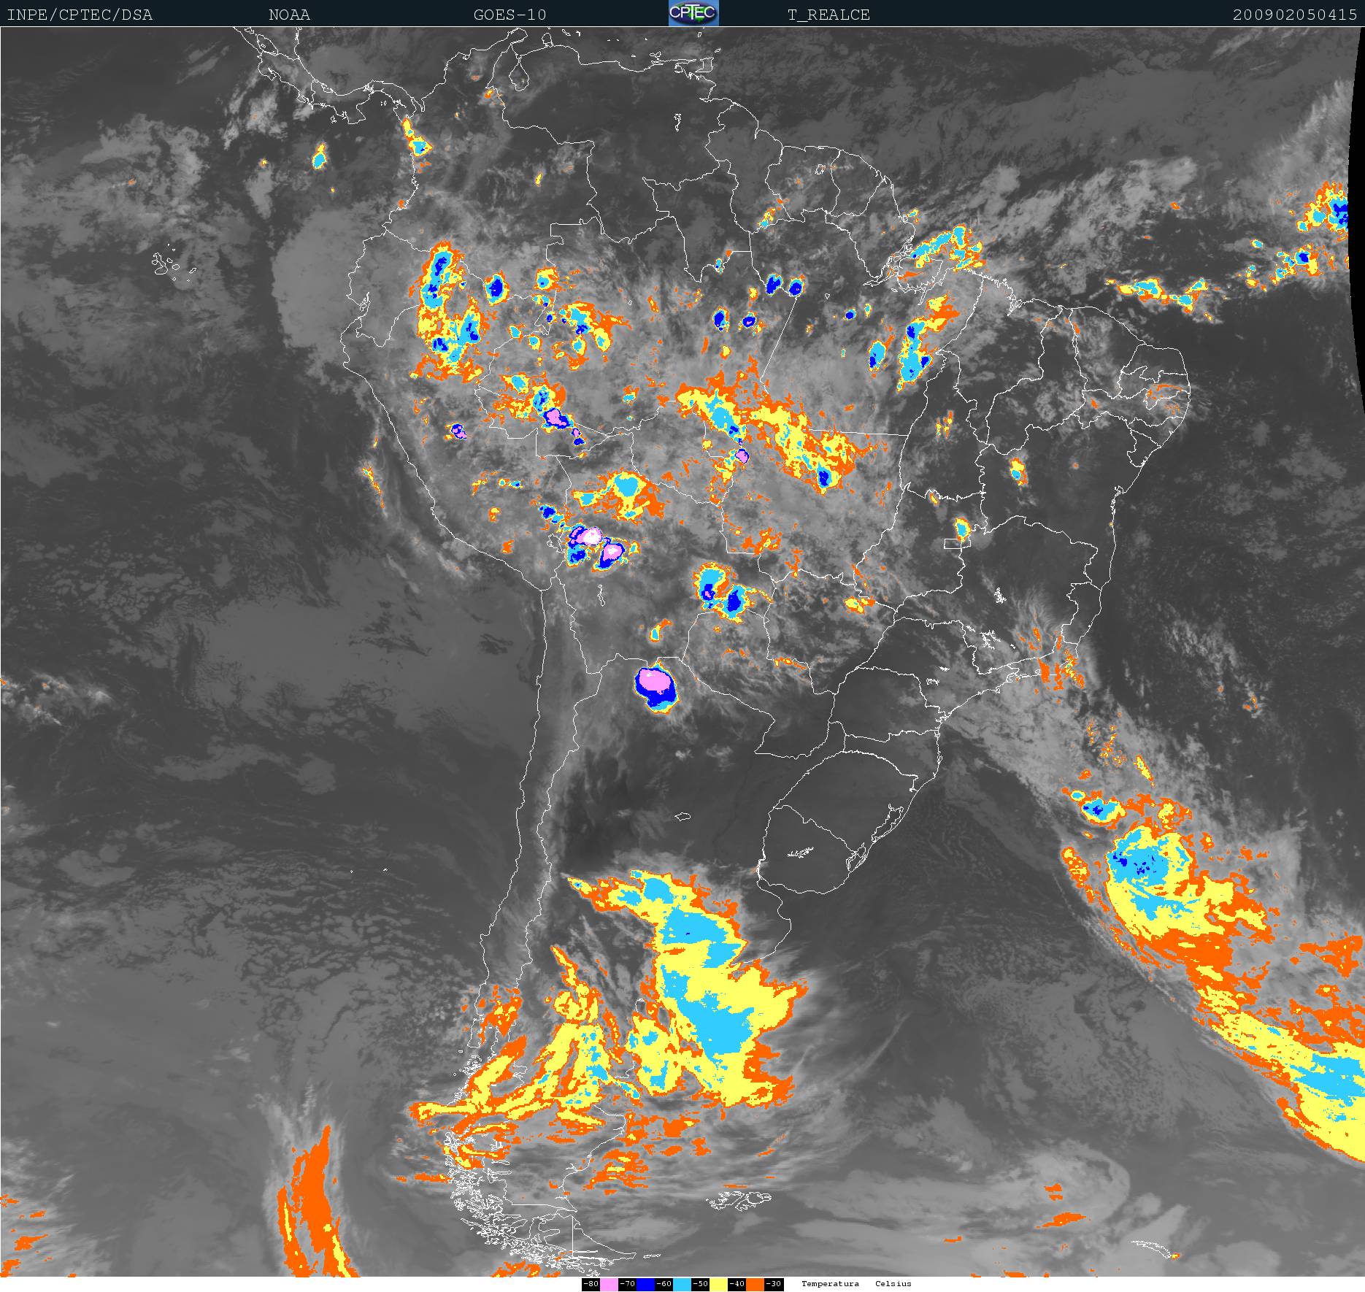Click the CPTEC logo in the header
Image resolution: width=1365 pixels, height=1292 pixels.
tap(693, 13)
